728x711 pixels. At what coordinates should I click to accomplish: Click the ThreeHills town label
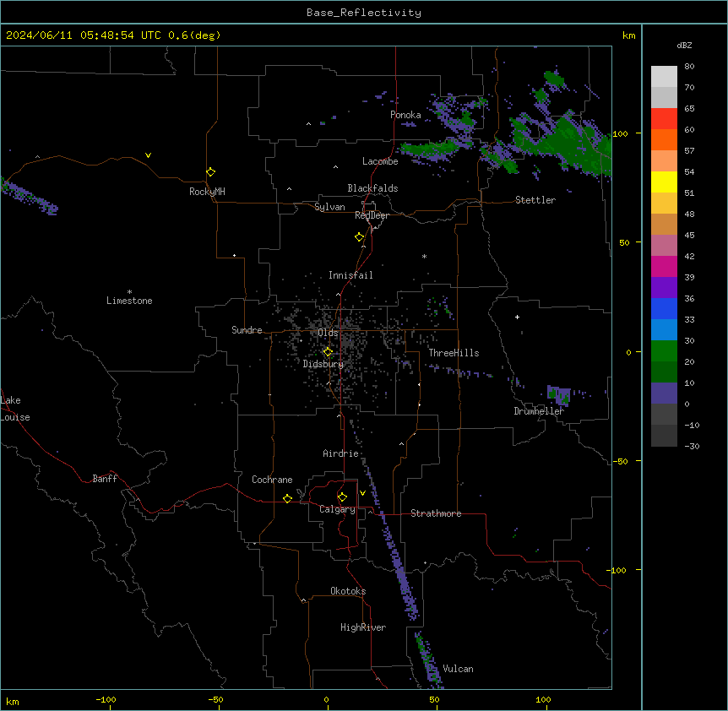click(454, 353)
